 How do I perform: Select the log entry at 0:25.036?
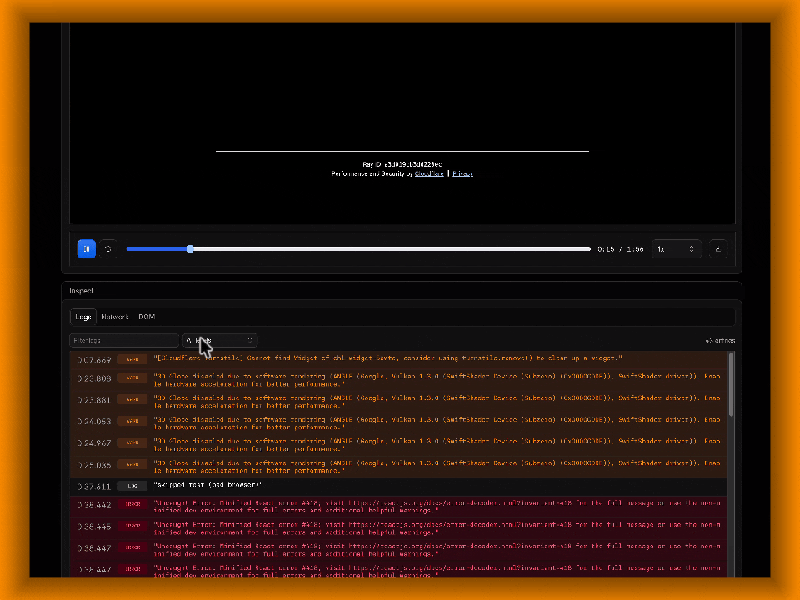pos(398,467)
